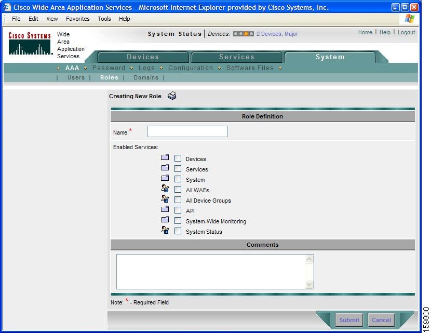
Task: Click inside the Comments text area
Action: 210,272
